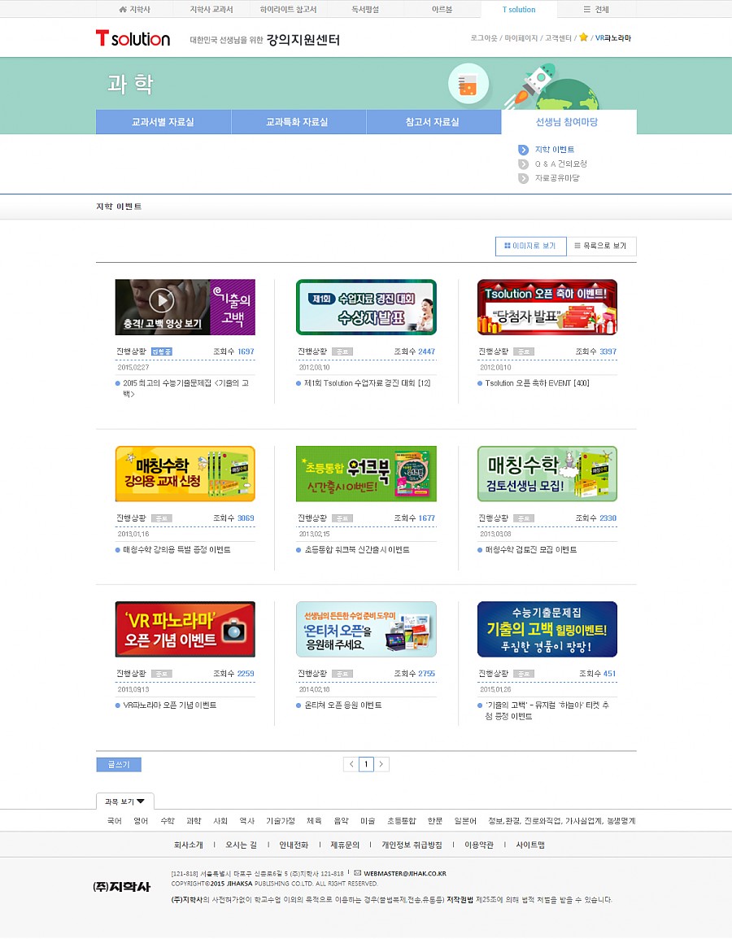Expand the 과목 보기 subject dropdown
The height and width of the screenshot is (939, 732).
point(124,801)
